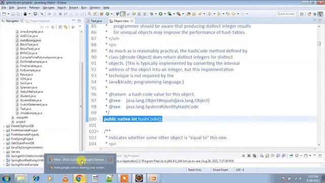Click the Coverage run icon
The width and height of the screenshot is (325, 183).
pyautogui.click(x=170, y=14)
